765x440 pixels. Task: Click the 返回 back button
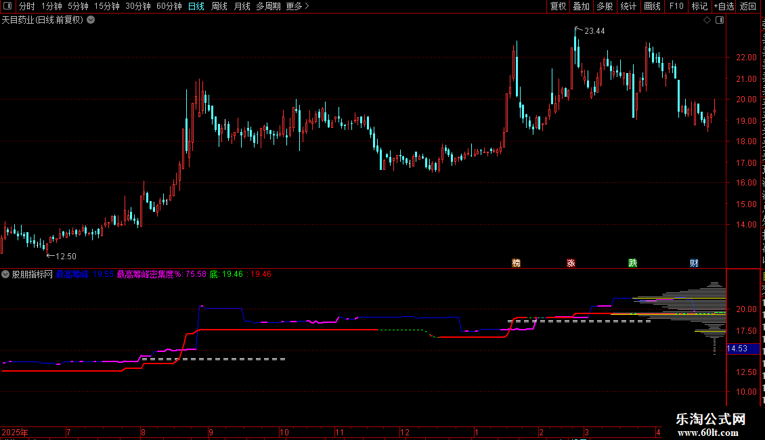pos(747,6)
